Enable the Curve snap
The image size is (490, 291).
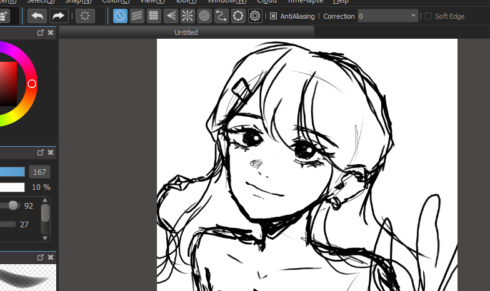(221, 16)
